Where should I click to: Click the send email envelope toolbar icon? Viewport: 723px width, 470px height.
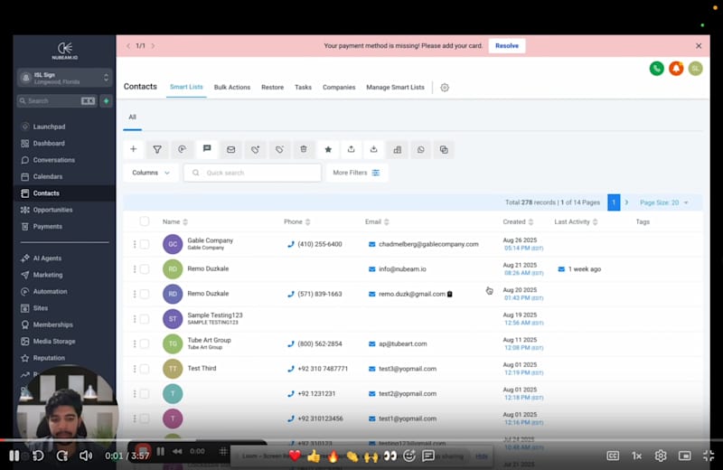coord(231,149)
